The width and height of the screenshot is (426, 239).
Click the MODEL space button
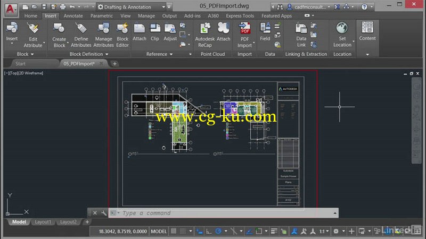[159, 232]
